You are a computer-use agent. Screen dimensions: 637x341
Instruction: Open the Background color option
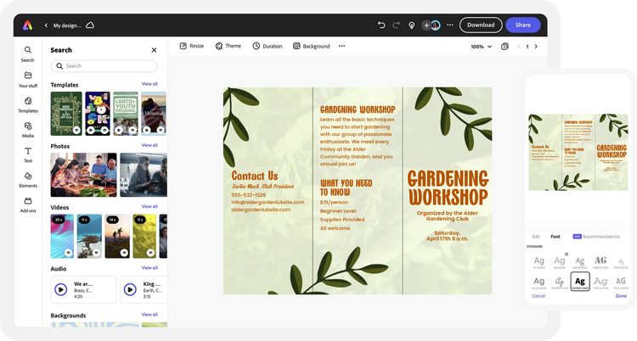coord(311,46)
